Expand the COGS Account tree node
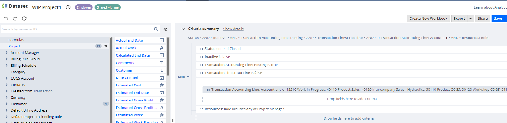Screen dimensions: 507x123 7,78
